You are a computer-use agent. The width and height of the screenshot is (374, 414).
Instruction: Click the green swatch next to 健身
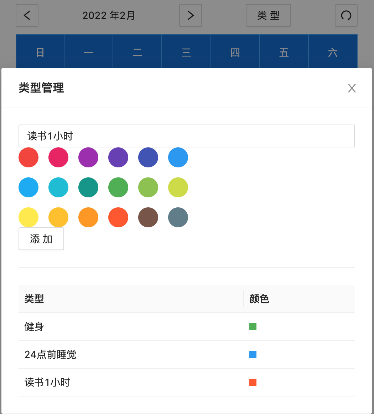click(x=253, y=327)
